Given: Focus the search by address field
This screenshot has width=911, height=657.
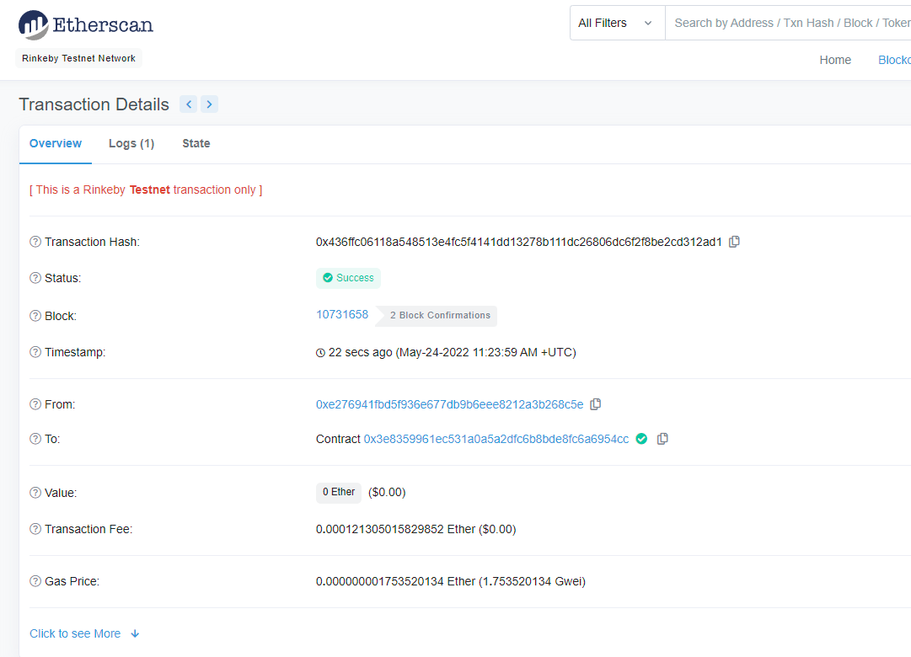Looking at the screenshot, I should coord(788,24).
